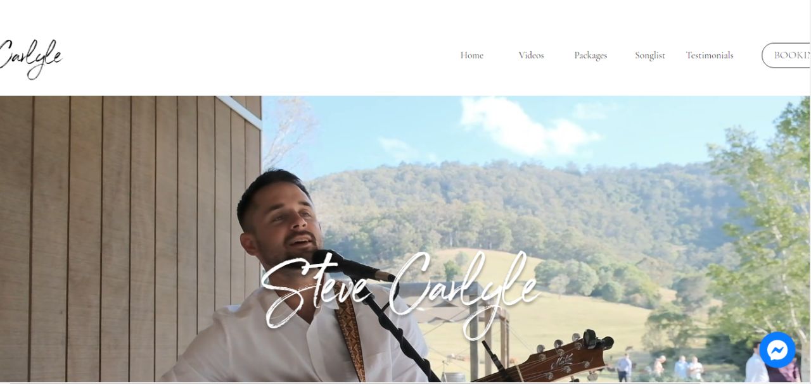Go to the Home page
Screen dimensions: 811x384
[x=471, y=55]
